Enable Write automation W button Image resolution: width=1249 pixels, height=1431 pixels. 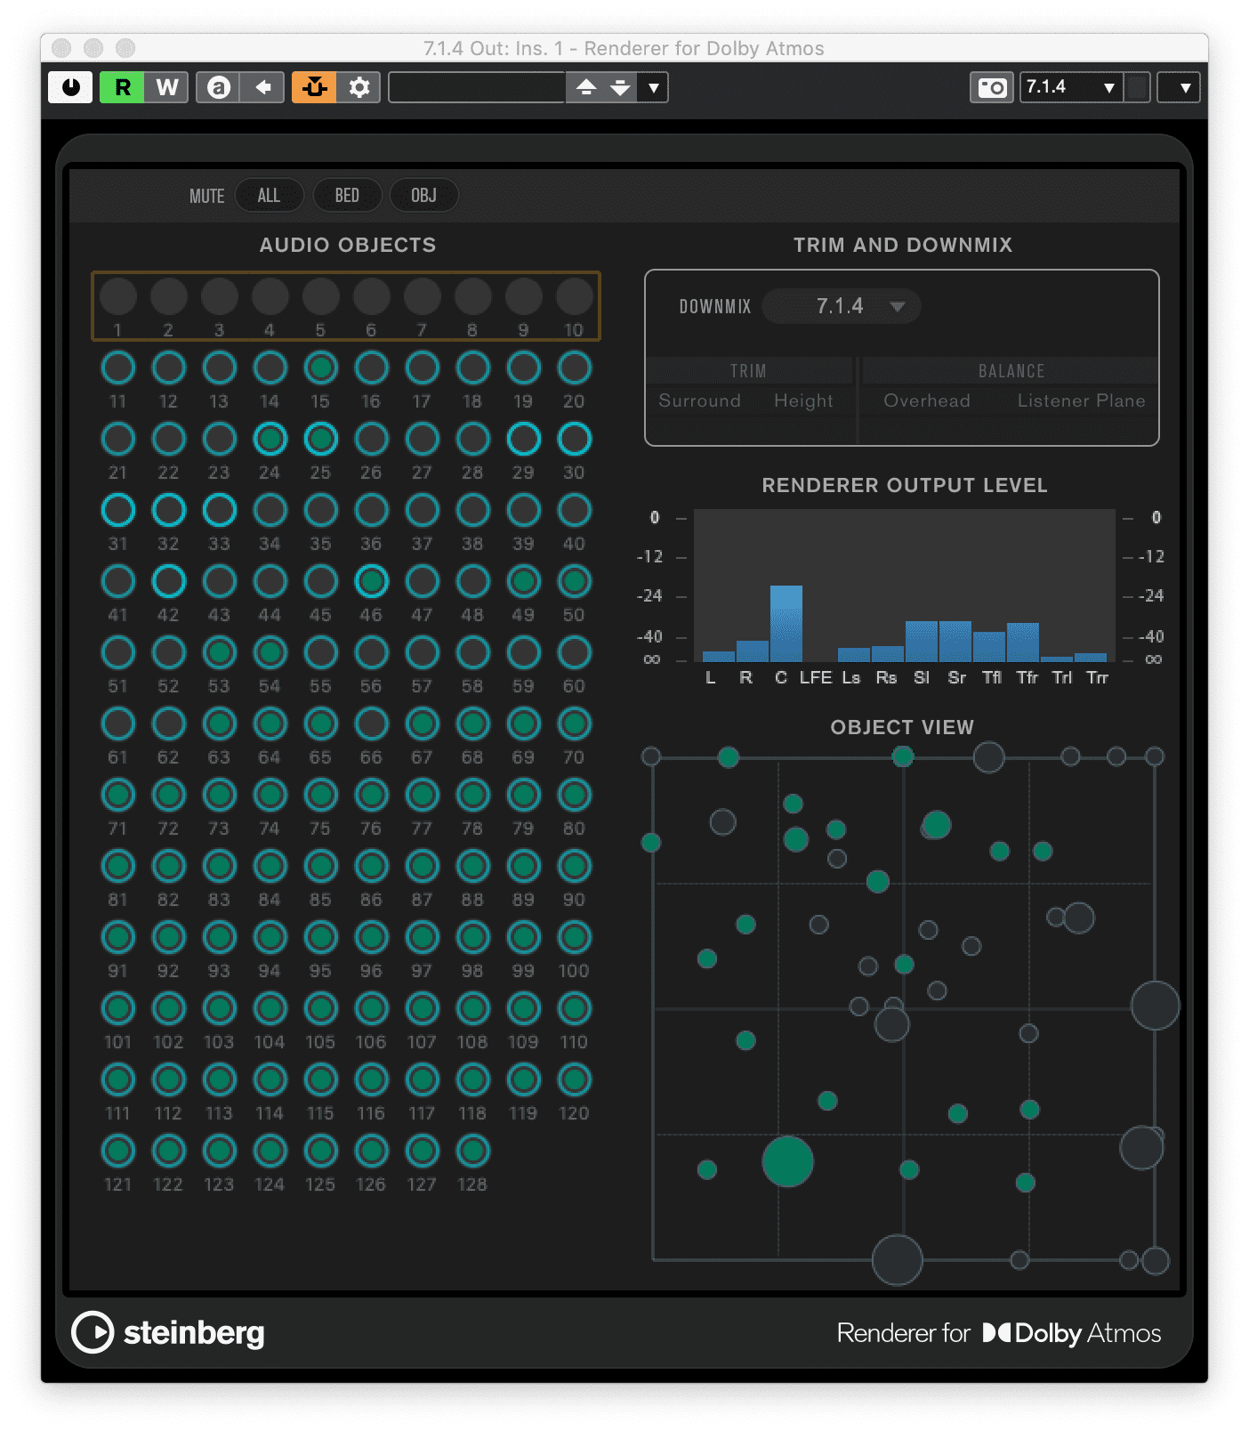coord(166,87)
